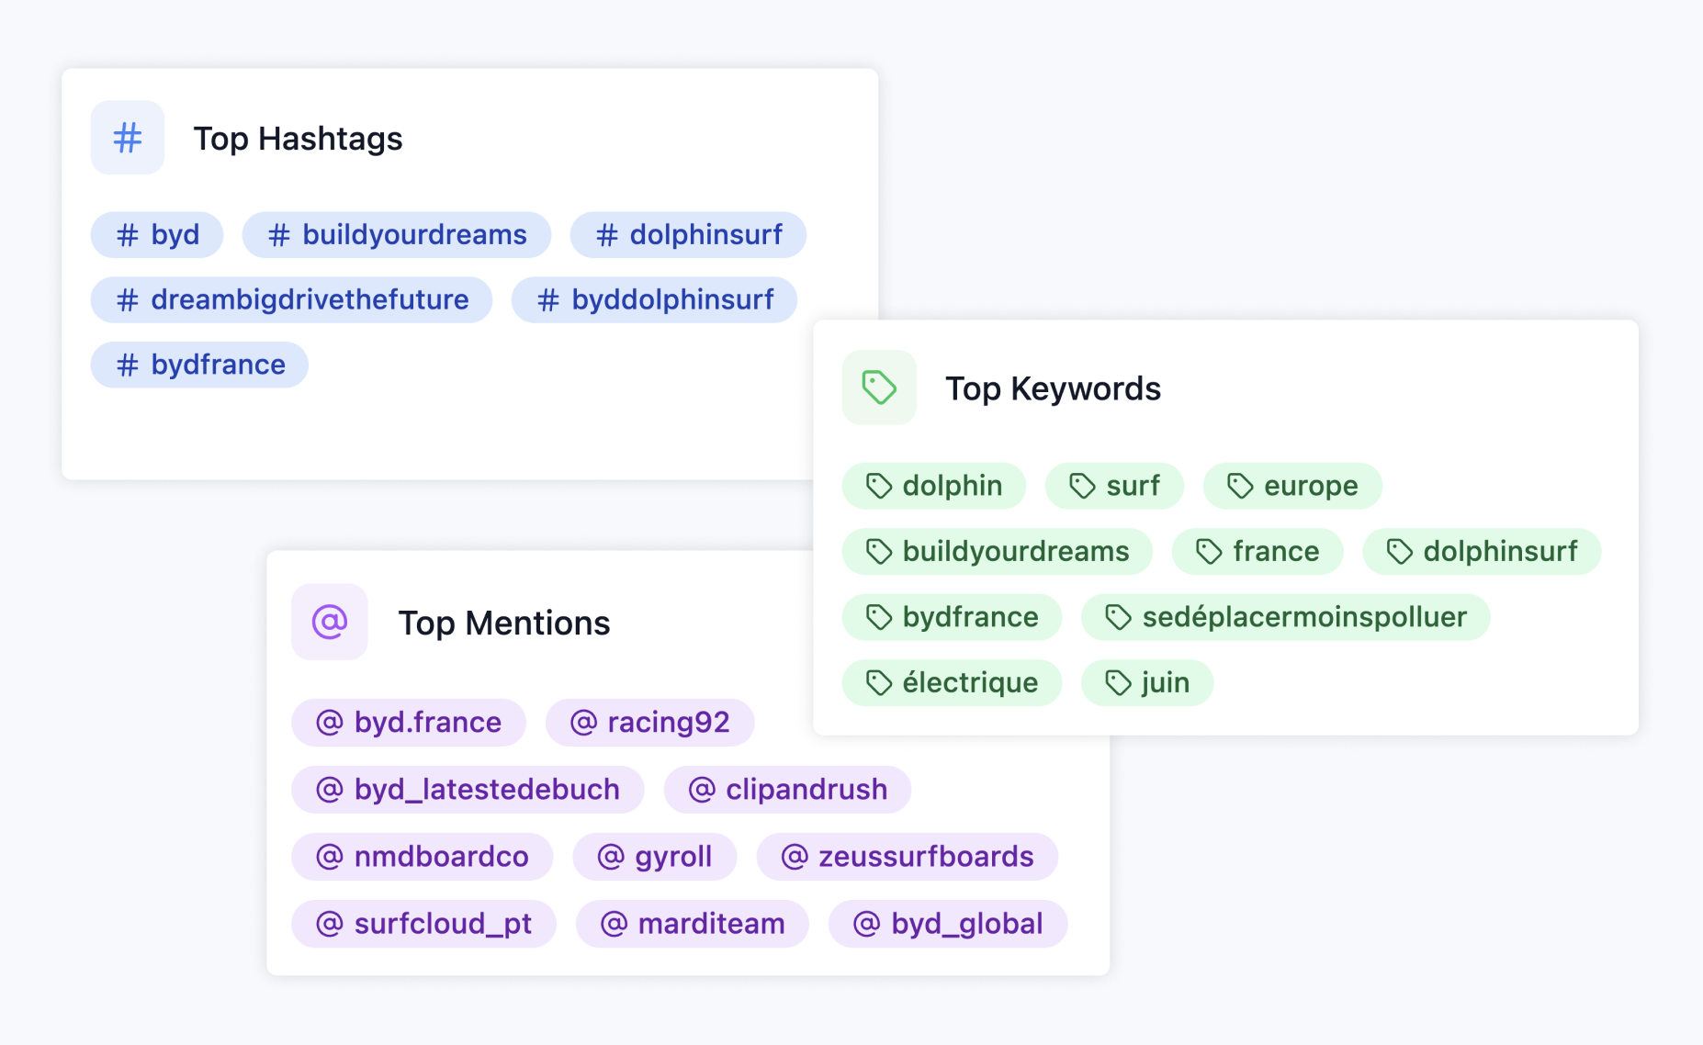
Task: Open the racing92 mention
Action: click(x=650, y=723)
